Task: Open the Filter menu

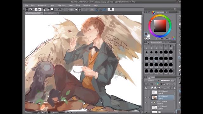Action: 78,5
